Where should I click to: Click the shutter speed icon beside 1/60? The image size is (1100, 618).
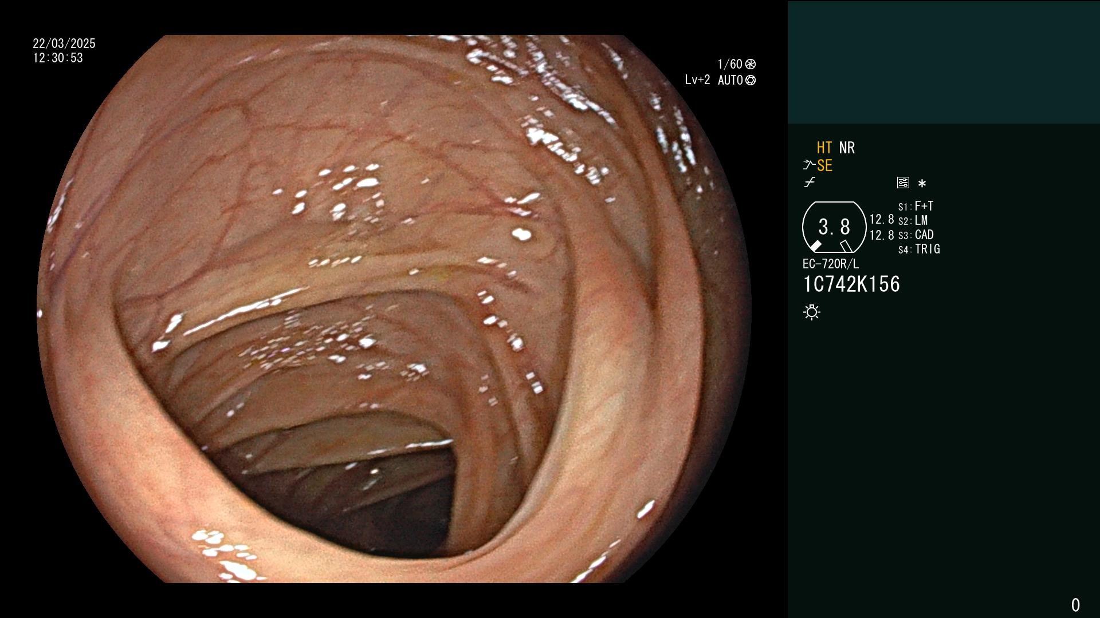pyautogui.click(x=751, y=64)
